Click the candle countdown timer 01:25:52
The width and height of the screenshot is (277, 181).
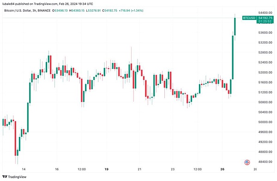point(265,21)
